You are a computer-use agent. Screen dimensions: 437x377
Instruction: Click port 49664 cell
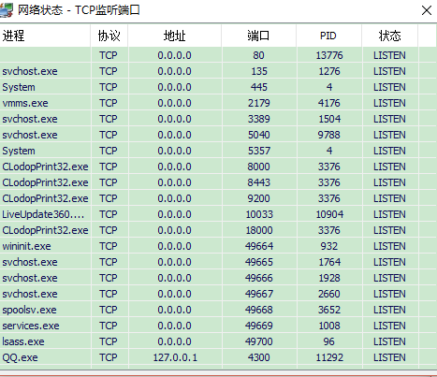[x=259, y=246]
